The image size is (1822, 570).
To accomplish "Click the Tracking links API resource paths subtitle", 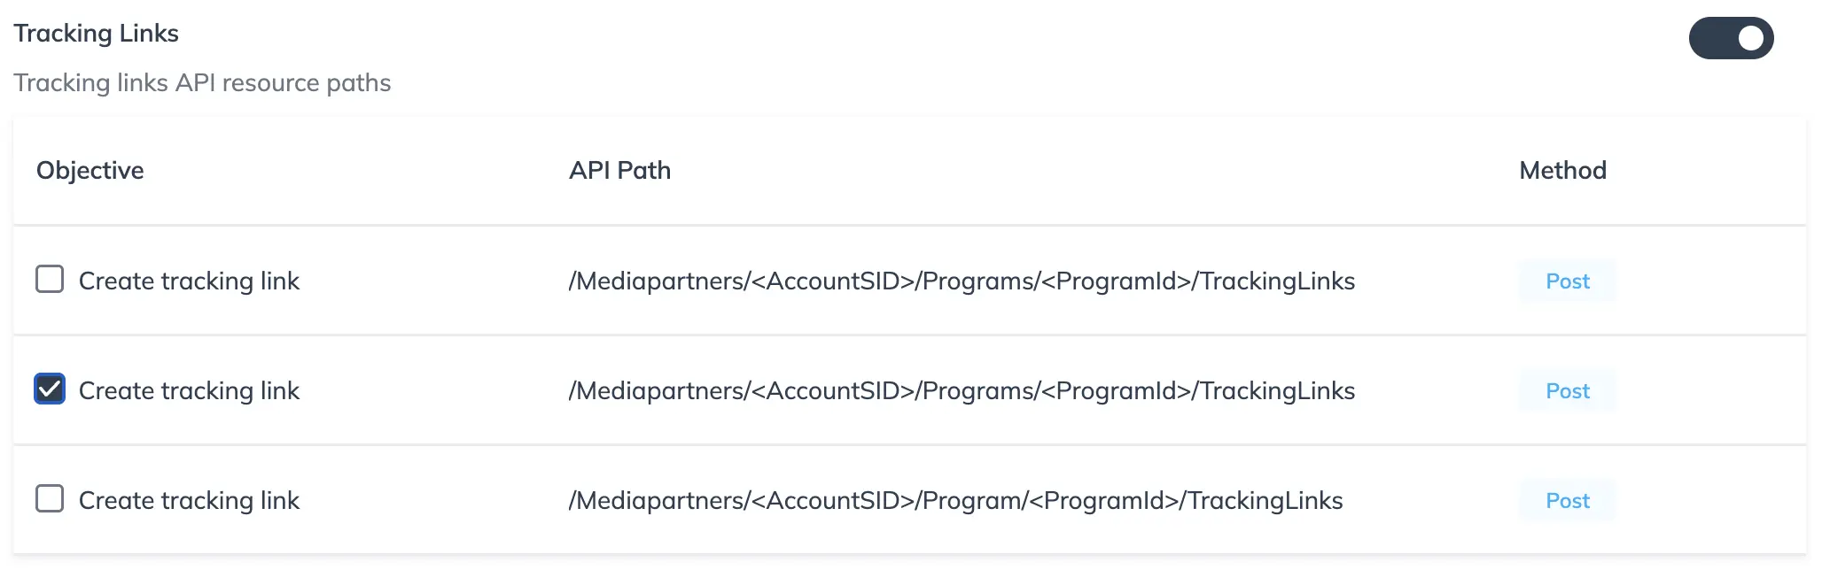I will tap(203, 83).
